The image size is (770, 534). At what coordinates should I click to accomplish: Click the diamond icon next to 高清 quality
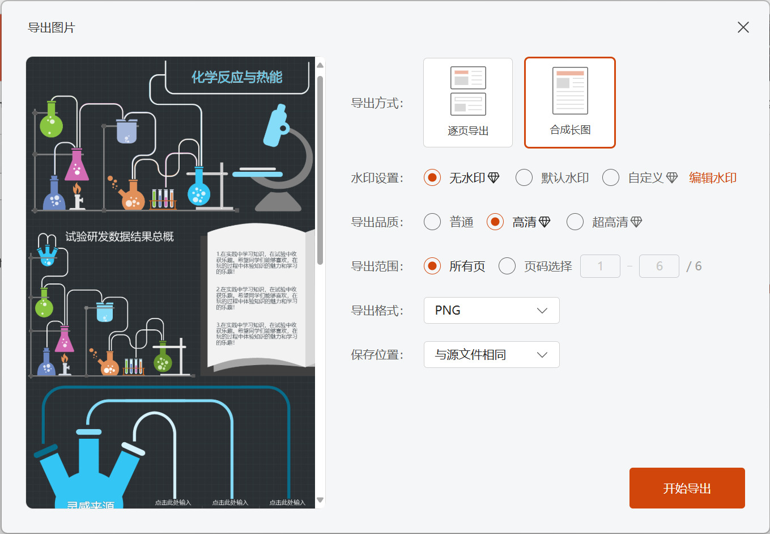(x=546, y=222)
